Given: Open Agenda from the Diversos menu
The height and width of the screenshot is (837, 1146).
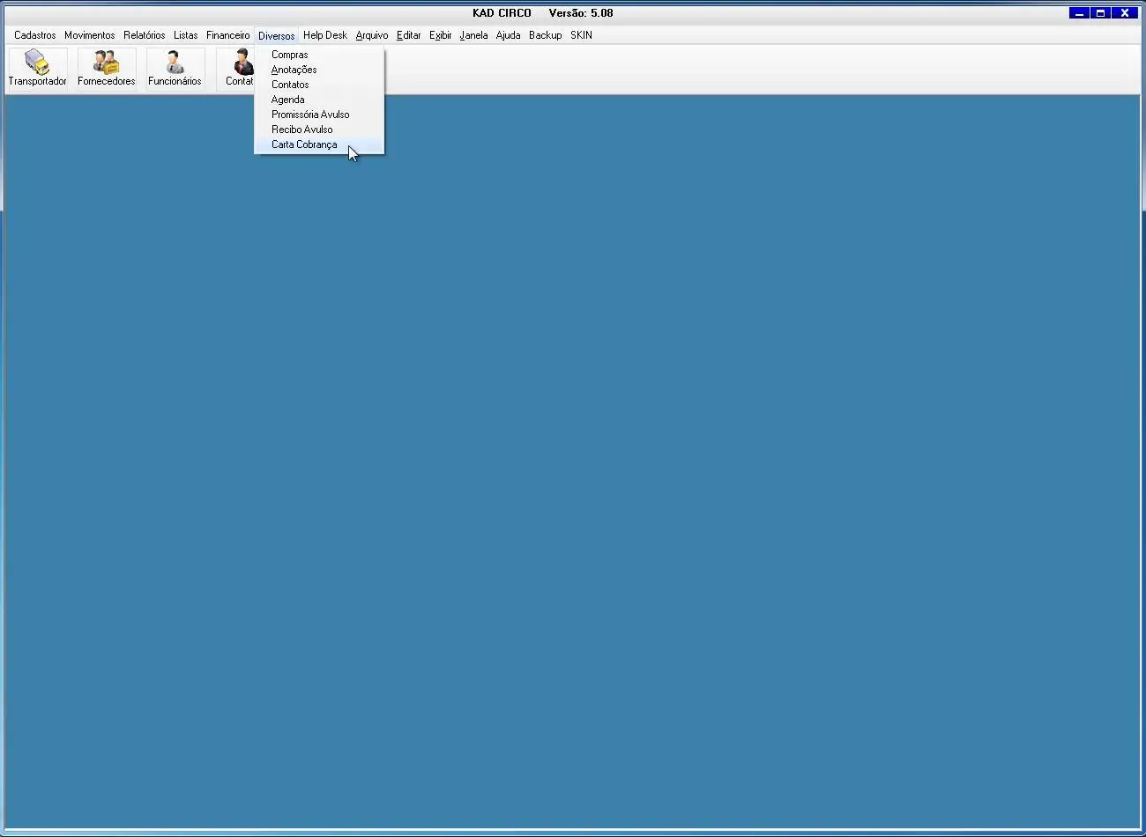Looking at the screenshot, I should [x=288, y=100].
